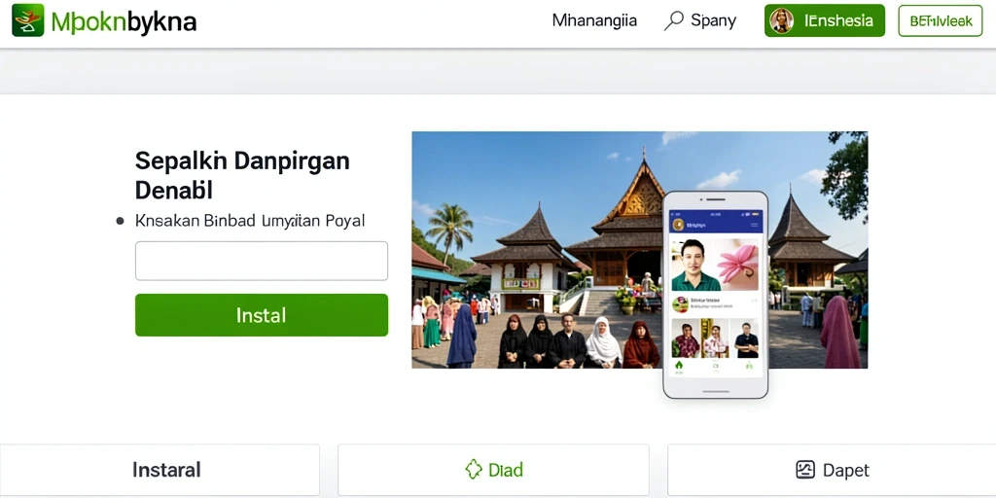Open the Spany search label
Screen dimensions: 996x498
pos(713,21)
